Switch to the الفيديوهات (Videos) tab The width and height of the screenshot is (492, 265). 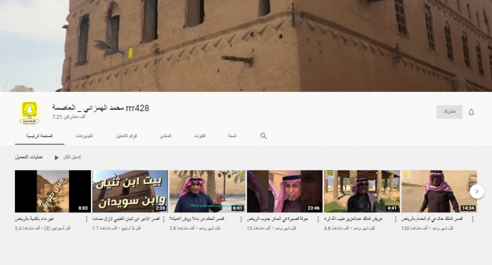(85, 136)
